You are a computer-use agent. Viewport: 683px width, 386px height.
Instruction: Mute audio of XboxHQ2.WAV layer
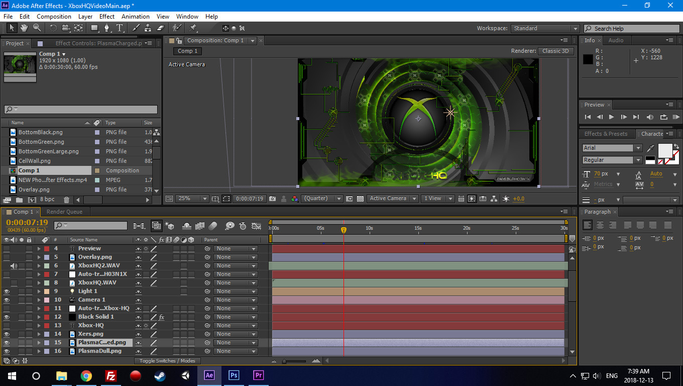tap(14, 265)
